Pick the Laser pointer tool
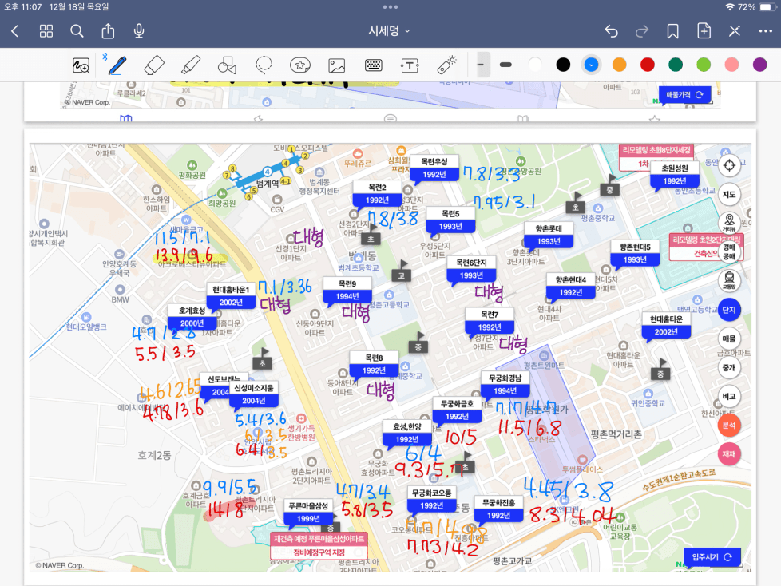 (446, 65)
